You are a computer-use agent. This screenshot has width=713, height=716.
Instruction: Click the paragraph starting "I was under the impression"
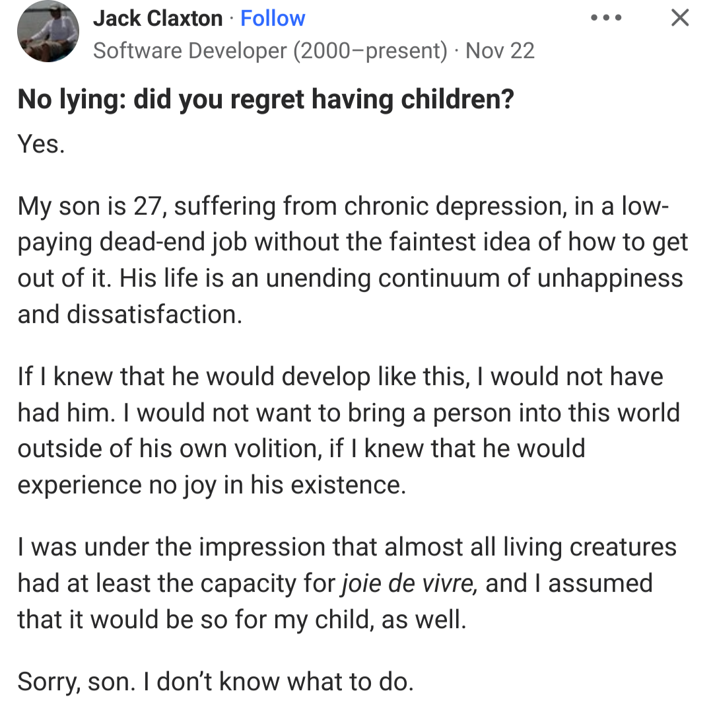pyautogui.click(x=347, y=584)
